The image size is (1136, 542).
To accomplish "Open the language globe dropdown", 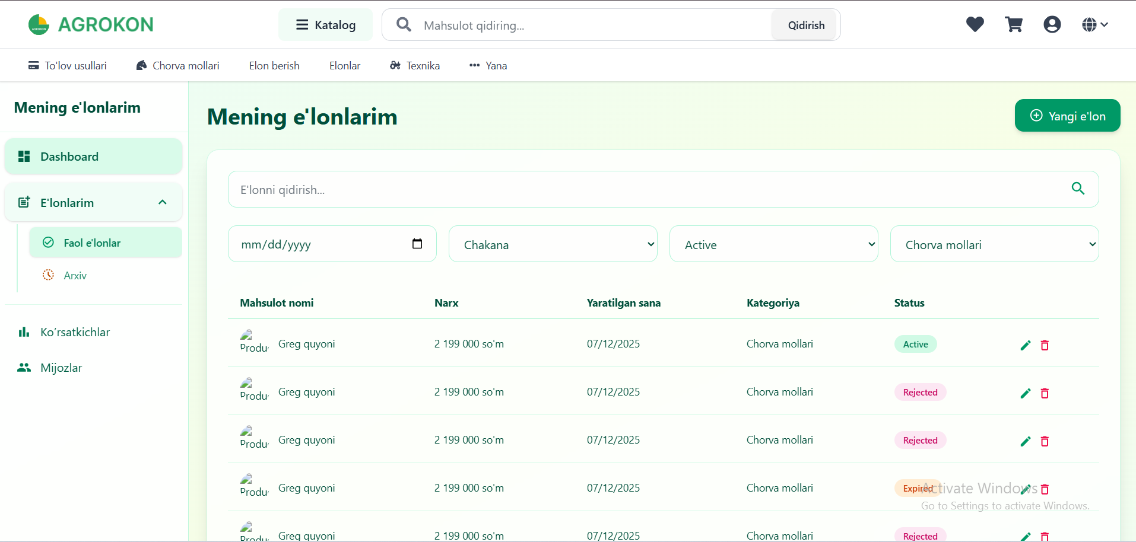I will tap(1094, 24).
